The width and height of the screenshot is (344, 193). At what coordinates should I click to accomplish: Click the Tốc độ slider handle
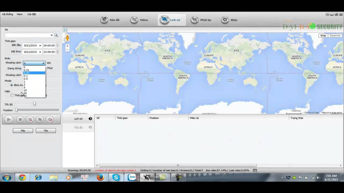(34, 104)
